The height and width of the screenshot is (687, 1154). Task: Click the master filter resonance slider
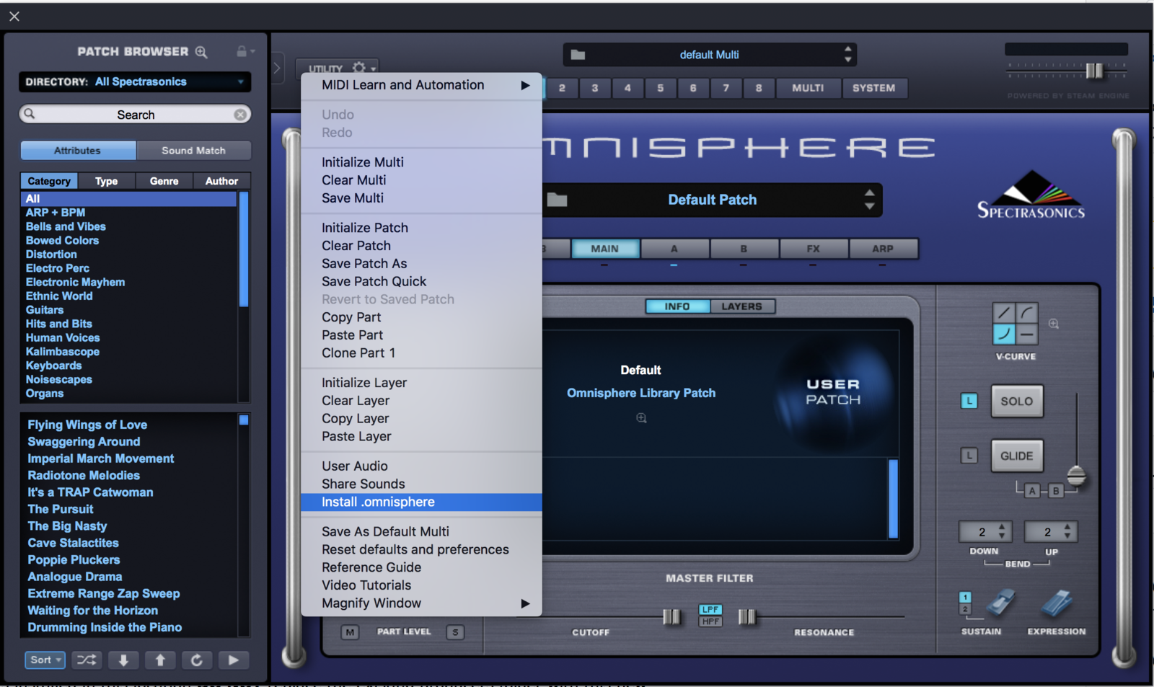point(747,617)
